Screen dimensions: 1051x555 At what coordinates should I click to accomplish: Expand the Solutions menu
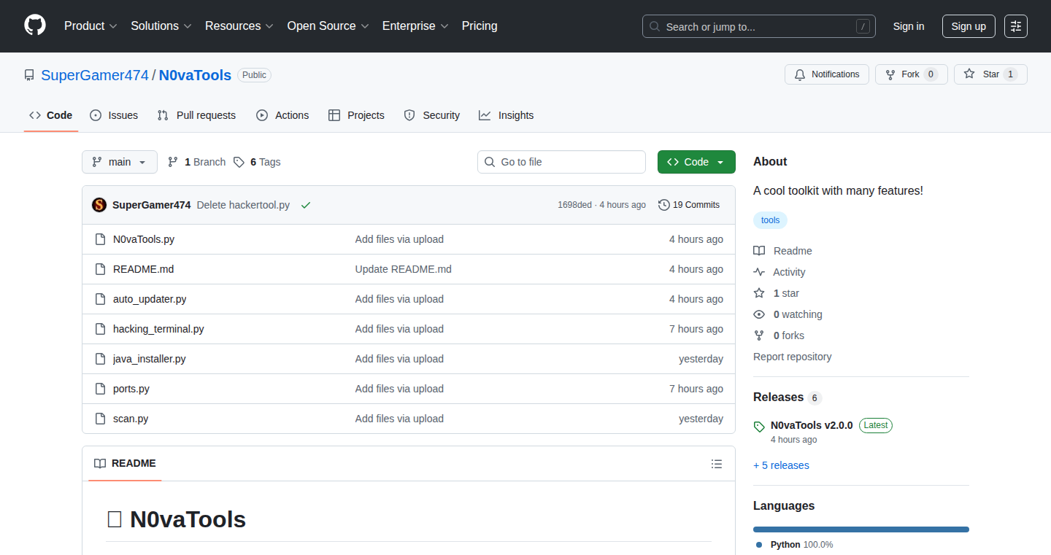(x=161, y=26)
